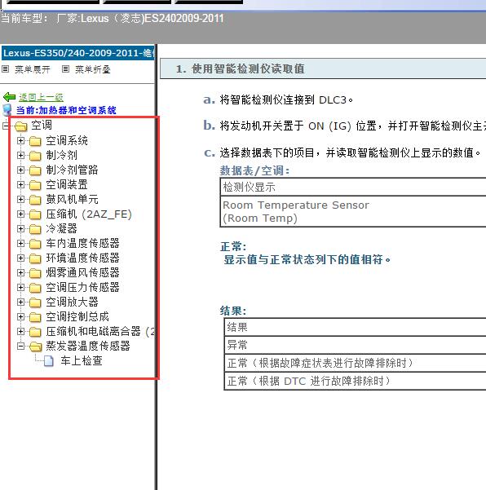Image resolution: width=486 pixels, height=490 pixels.
Task: Click the 菜单展开 text
Action: pyautogui.click(x=33, y=69)
